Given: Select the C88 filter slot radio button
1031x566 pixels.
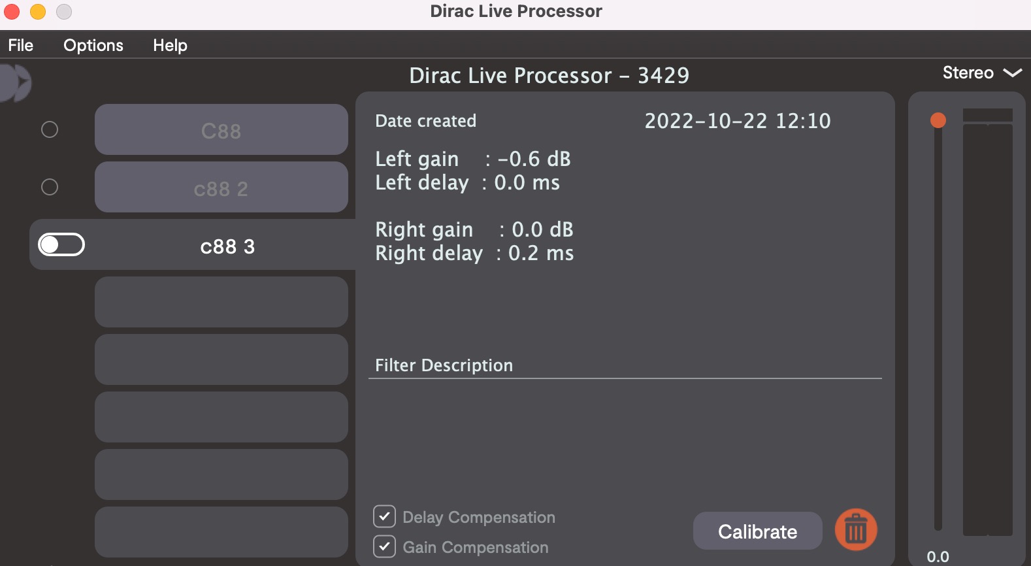Looking at the screenshot, I should point(50,129).
